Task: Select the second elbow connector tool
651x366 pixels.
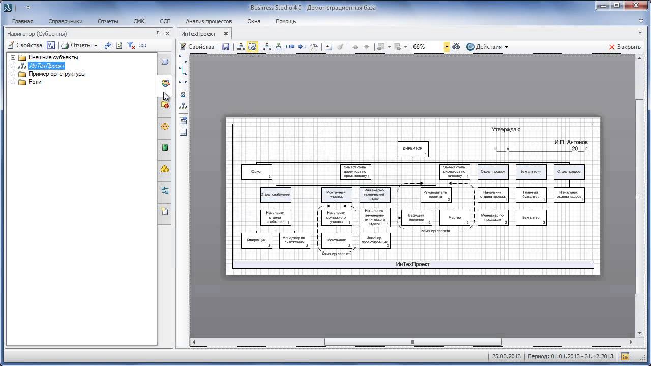Action: tap(183, 71)
